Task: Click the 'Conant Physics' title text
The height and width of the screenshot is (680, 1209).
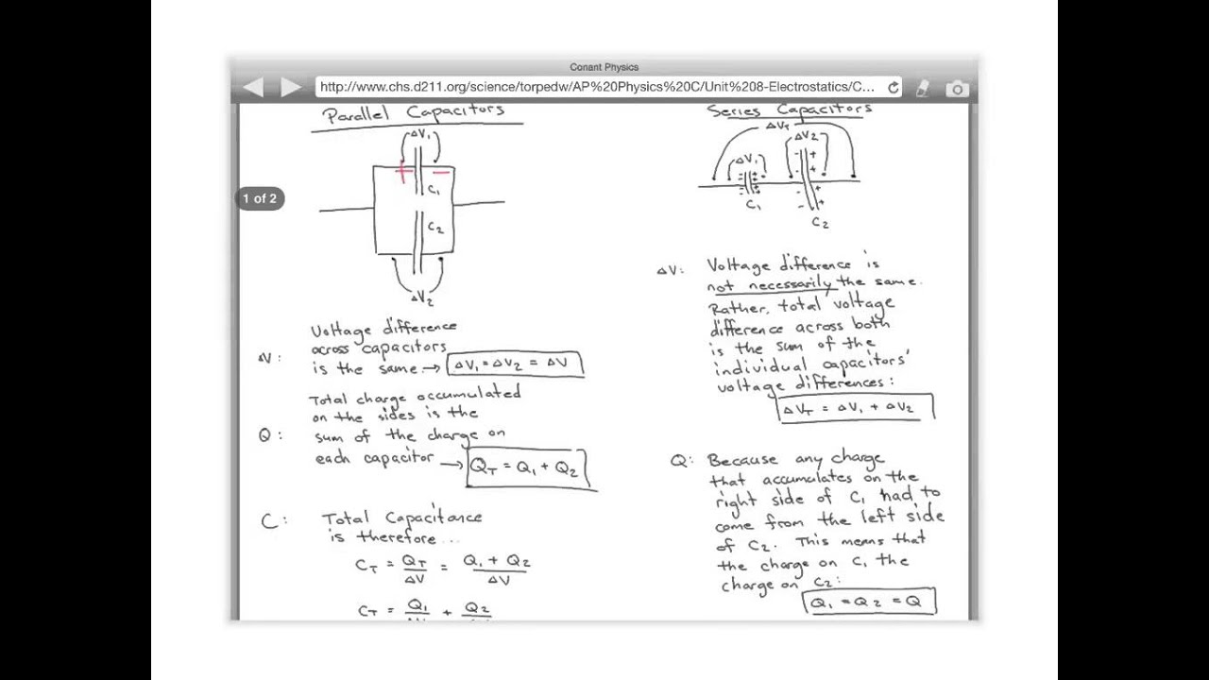Action: point(604,67)
